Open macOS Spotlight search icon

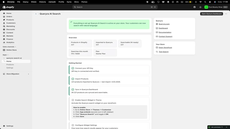point(205,2)
